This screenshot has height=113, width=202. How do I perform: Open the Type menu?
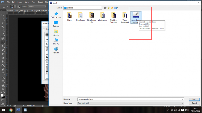[33, 2]
